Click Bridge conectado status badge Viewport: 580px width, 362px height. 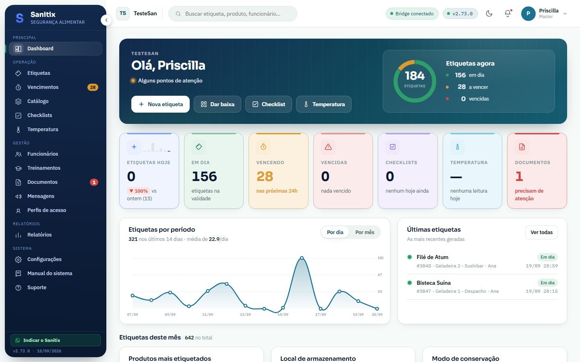(412, 14)
